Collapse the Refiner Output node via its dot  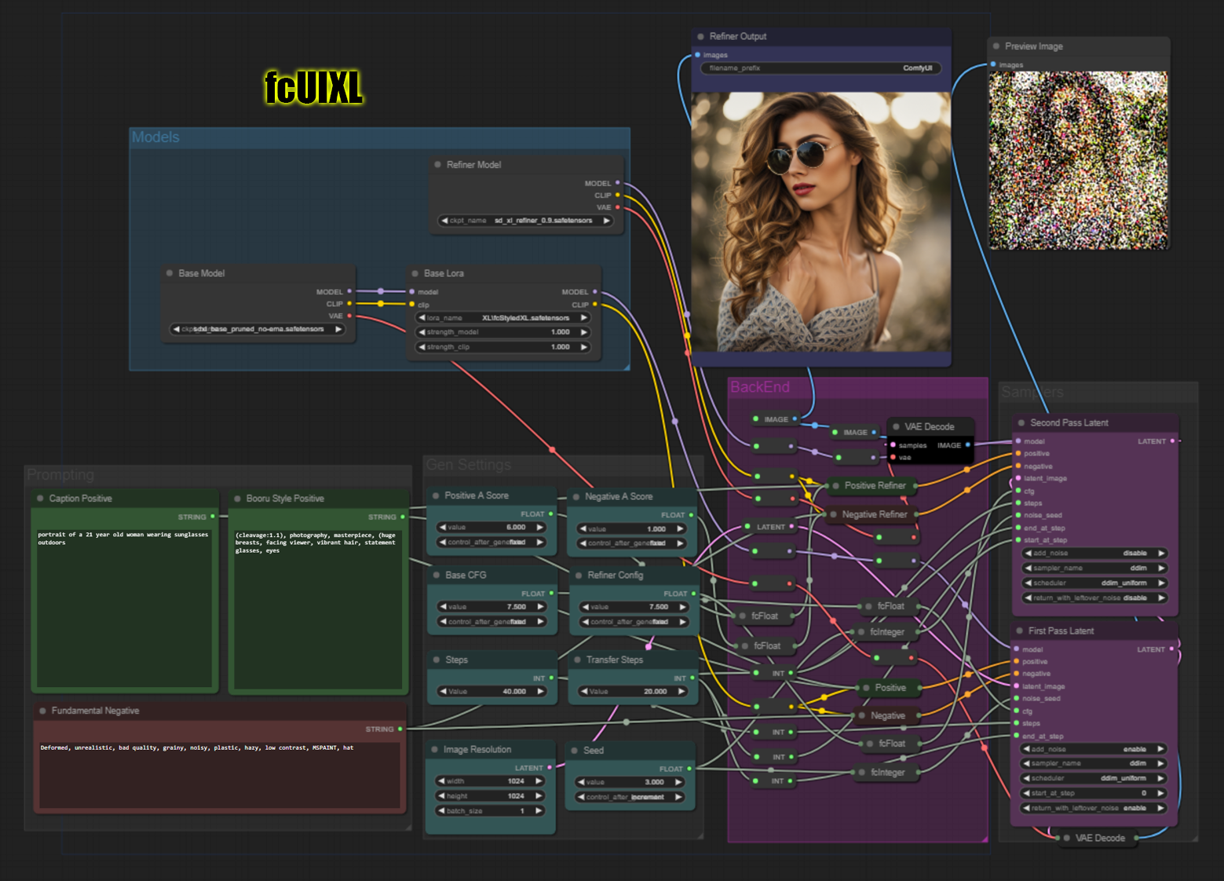(700, 37)
